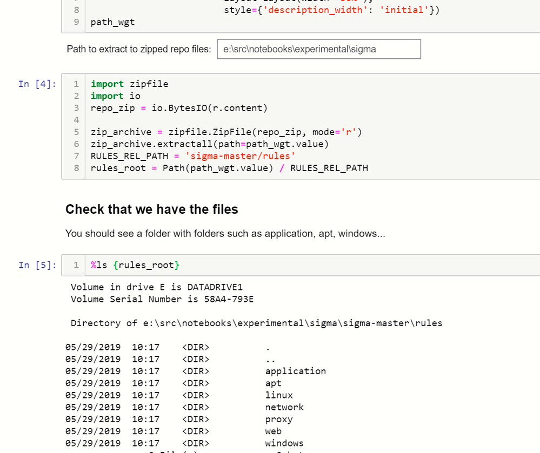Click the 'windows' directory entry in output
540x453 pixels.
pyautogui.click(x=284, y=443)
